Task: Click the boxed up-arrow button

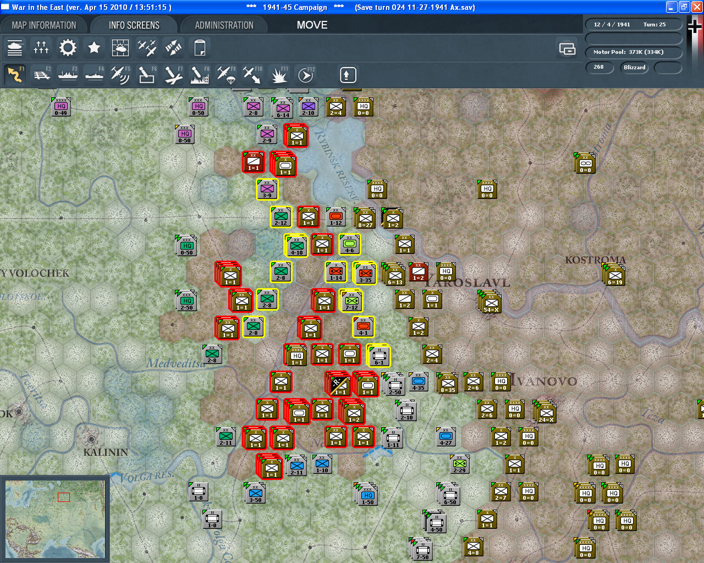Action: point(348,75)
